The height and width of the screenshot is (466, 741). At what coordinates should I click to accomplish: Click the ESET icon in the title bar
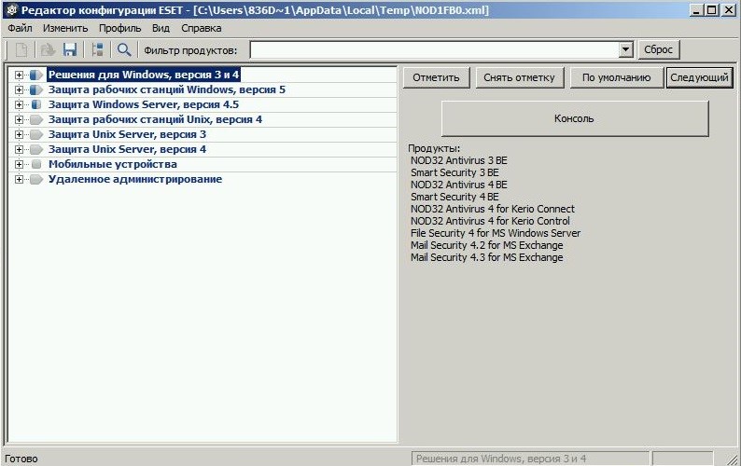(11, 10)
